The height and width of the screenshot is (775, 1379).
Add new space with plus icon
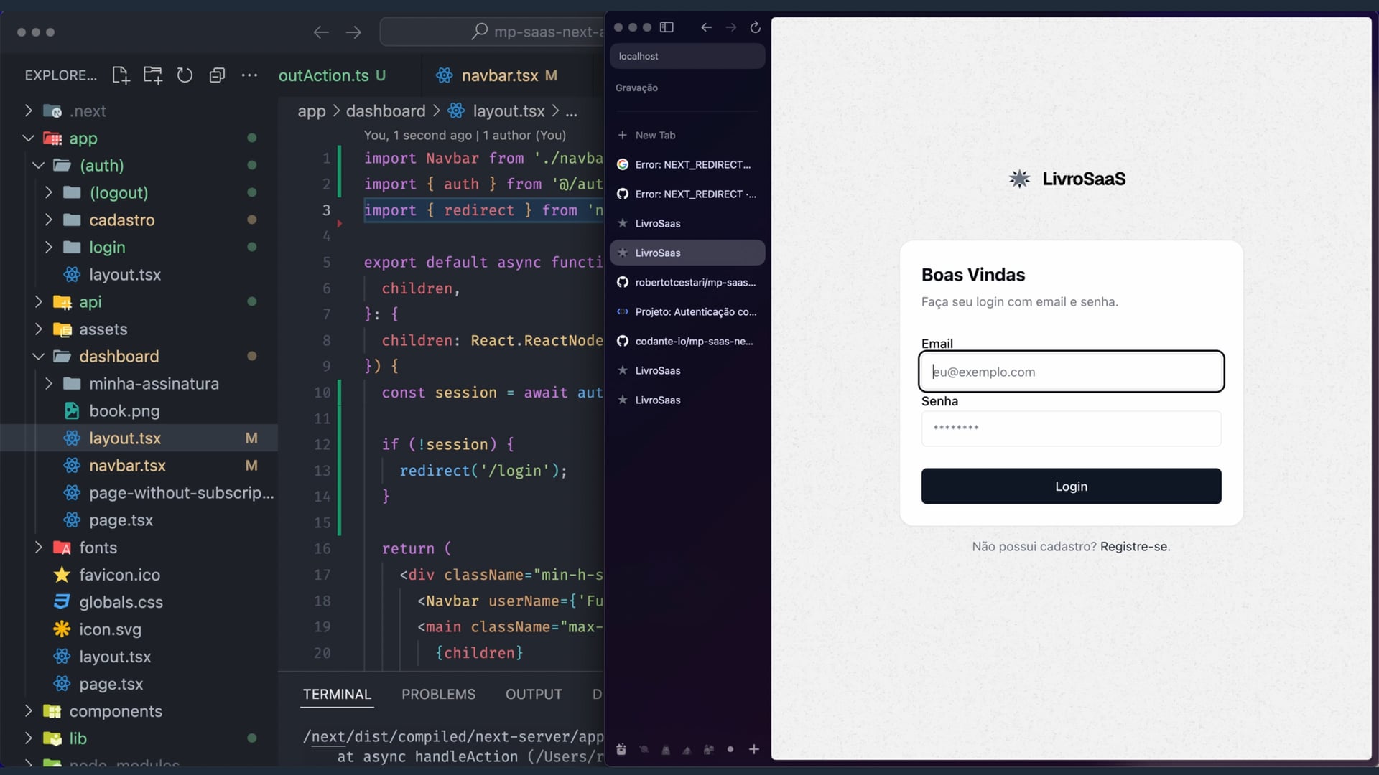coord(753,749)
